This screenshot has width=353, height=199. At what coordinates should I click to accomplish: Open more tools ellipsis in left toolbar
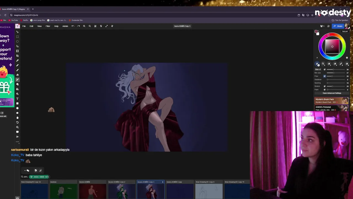tap(17, 142)
